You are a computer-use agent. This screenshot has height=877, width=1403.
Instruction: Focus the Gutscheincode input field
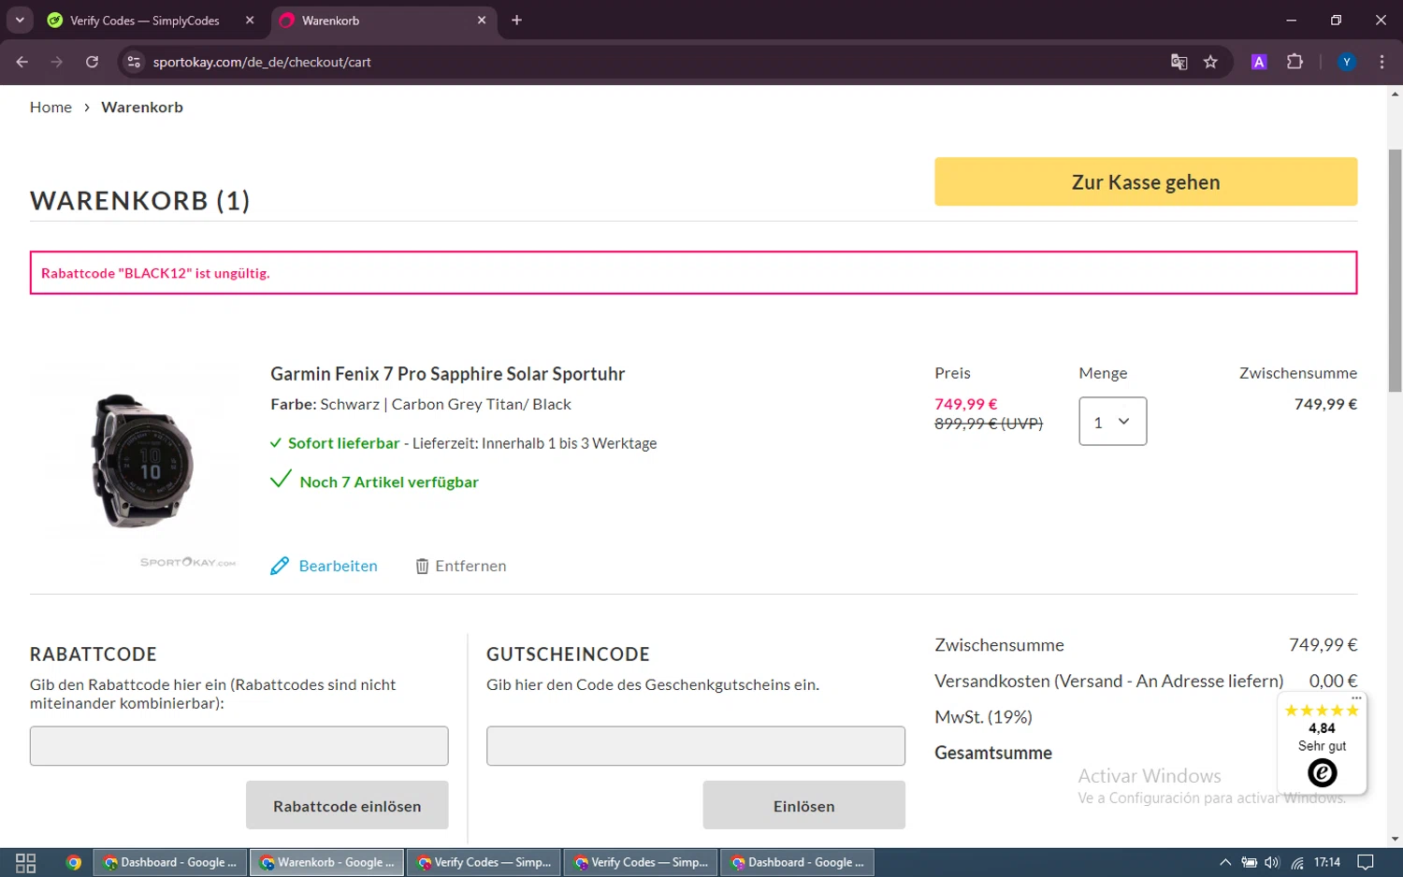coord(696,746)
